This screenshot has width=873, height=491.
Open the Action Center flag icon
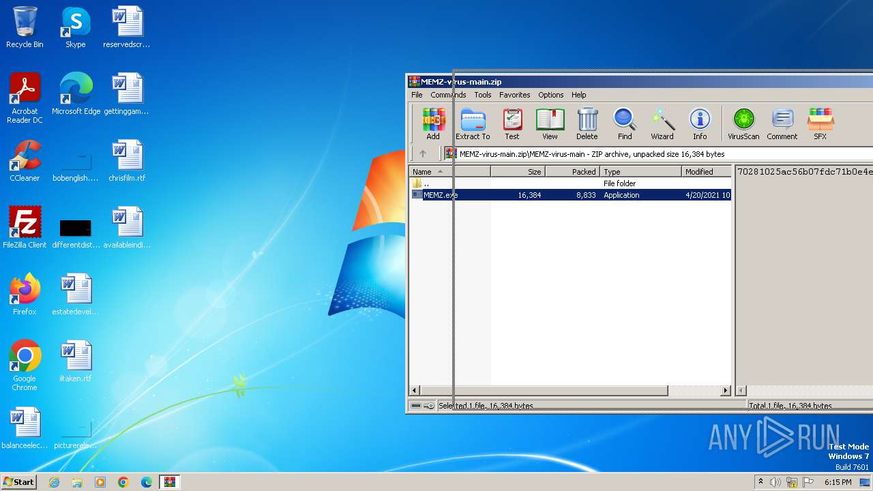[808, 482]
